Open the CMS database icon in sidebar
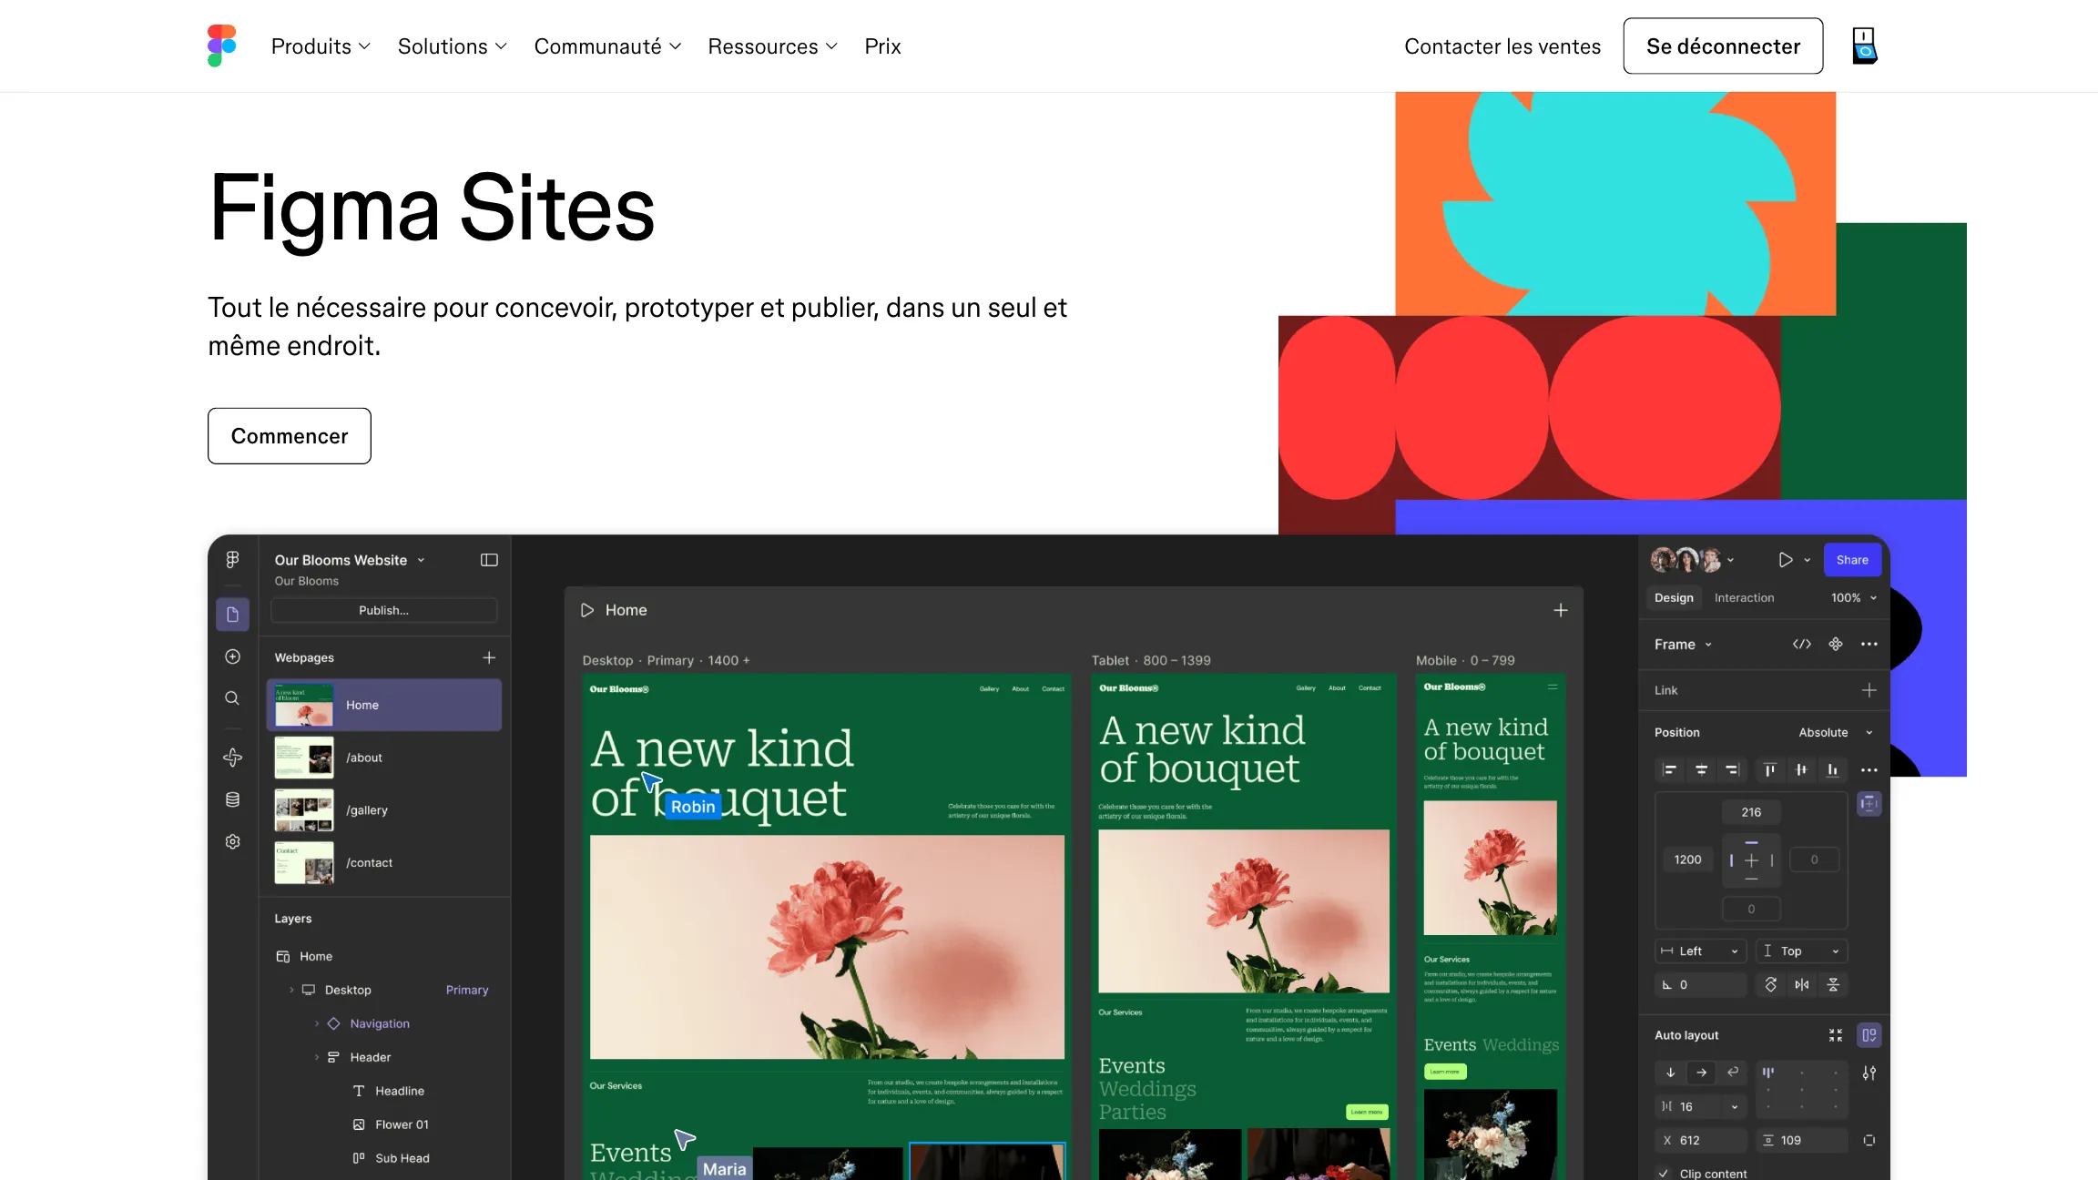Image resolution: width=2098 pixels, height=1180 pixels. 233,799
